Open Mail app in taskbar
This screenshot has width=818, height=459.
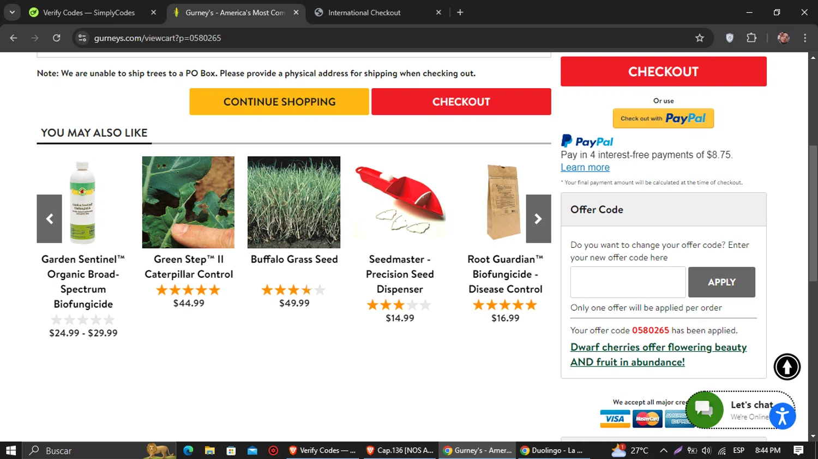(x=252, y=450)
